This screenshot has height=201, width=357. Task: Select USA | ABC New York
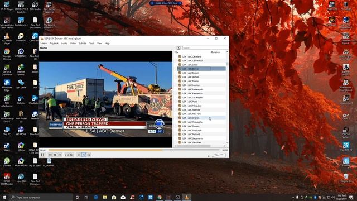click(x=201, y=114)
